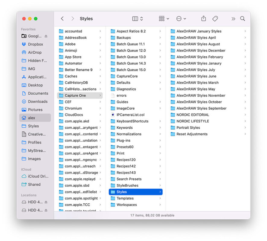Navigate back using the back arrow

pos(62,18)
